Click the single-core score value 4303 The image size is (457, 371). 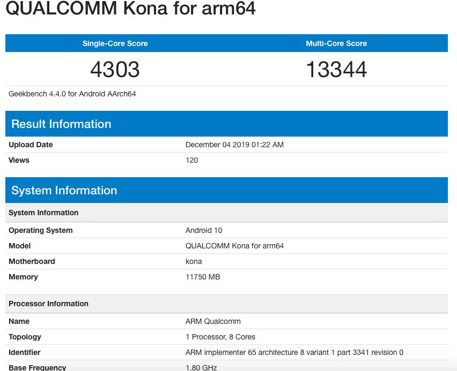[x=115, y=70]
